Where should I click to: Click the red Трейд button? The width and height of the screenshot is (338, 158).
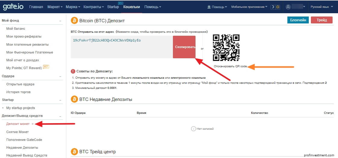coord(322,20)
